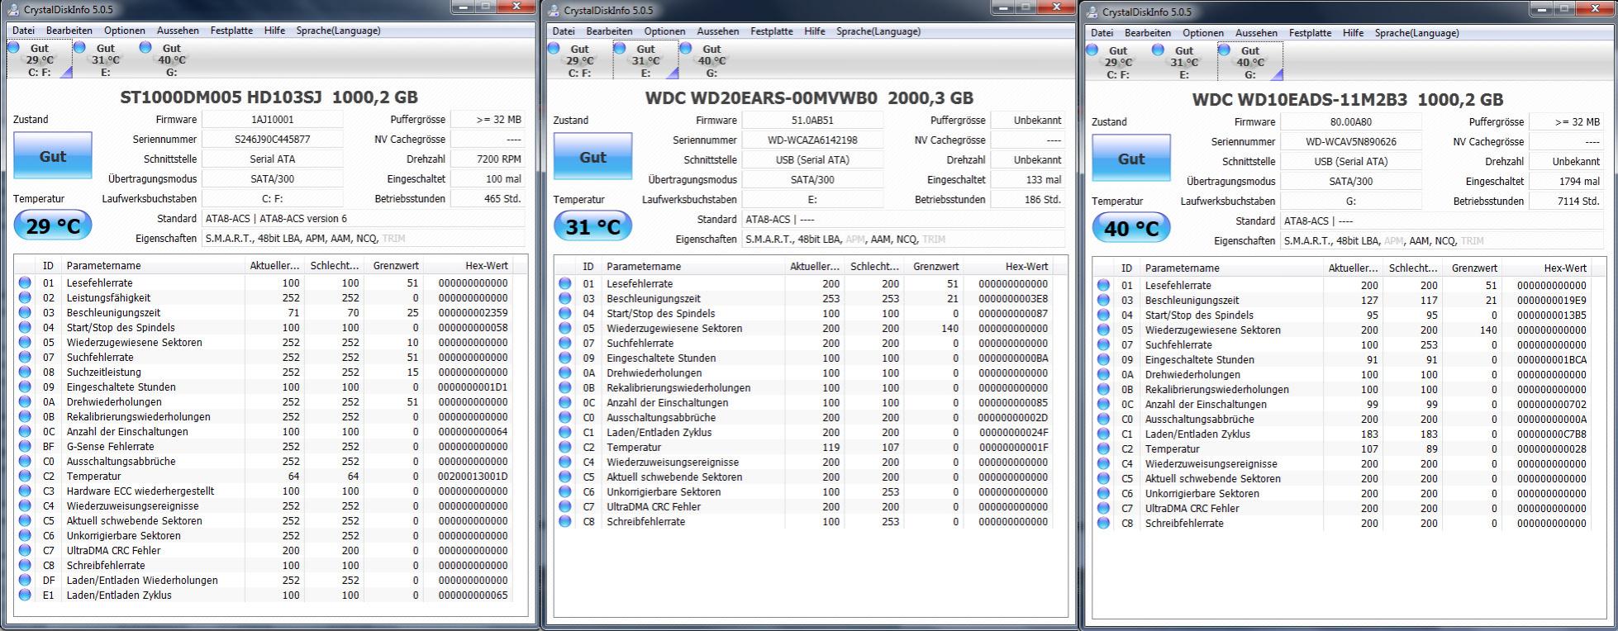
Task: Select the E: 31 °C drive tab in left window
Action: [104, 59]
